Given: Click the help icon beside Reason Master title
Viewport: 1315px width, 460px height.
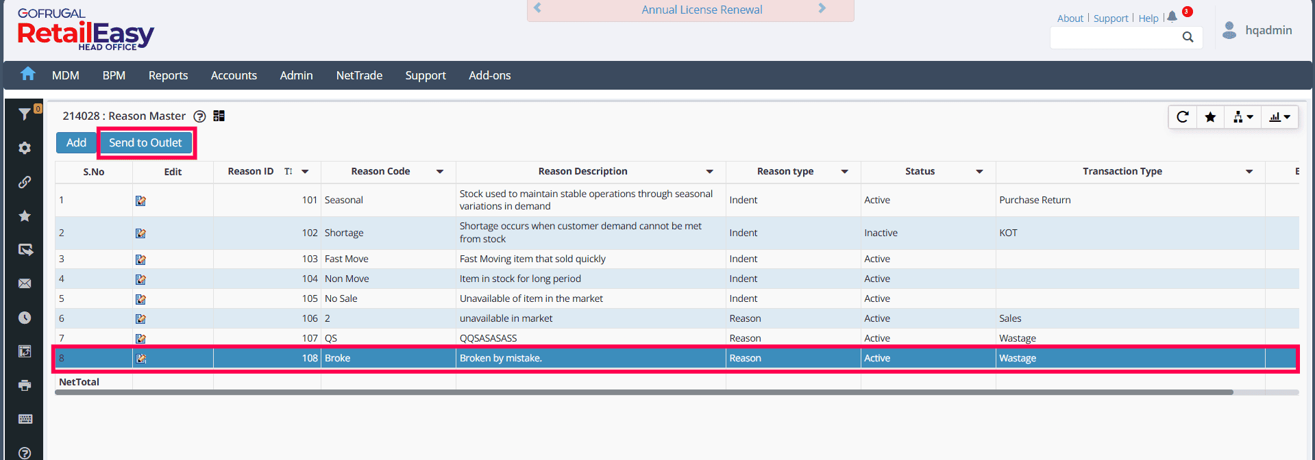Looking at the screenshot, I should (199, 116).
